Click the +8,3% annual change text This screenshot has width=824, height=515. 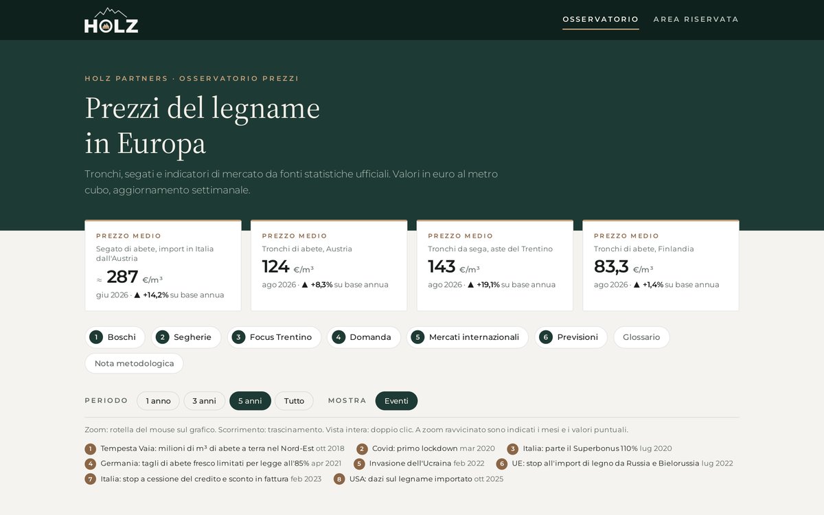321,285
